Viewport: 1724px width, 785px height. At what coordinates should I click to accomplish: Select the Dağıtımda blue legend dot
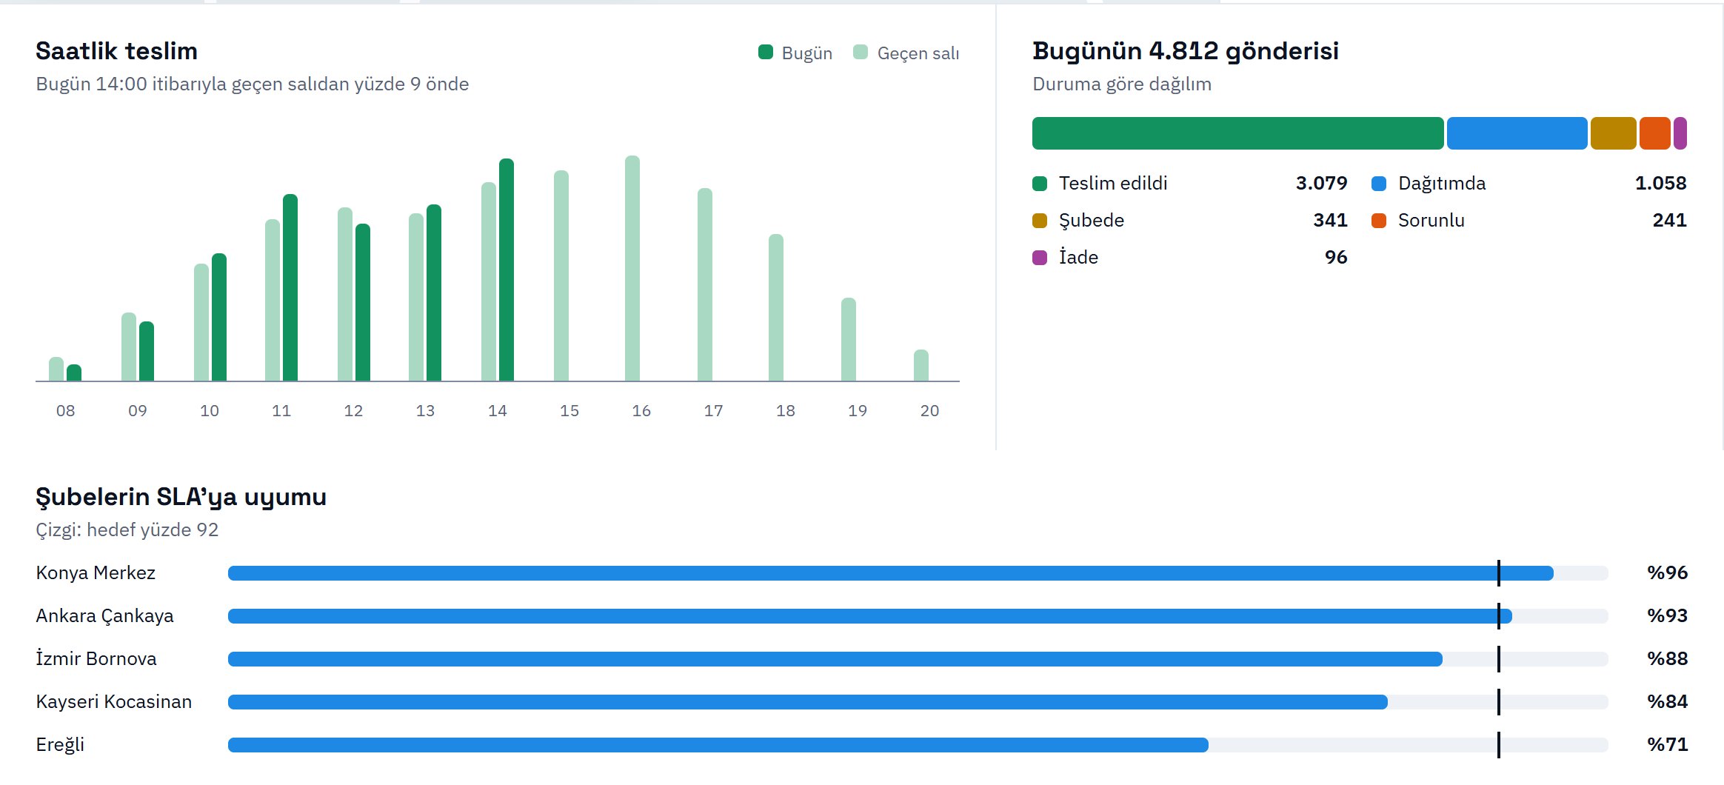coord(1379,184)
